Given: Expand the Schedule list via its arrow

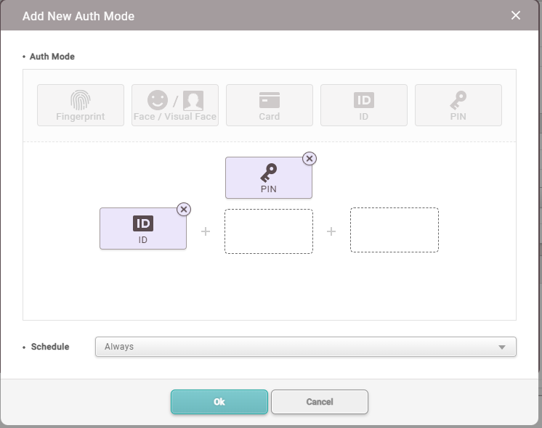Looking at the screenshot, I should click(502, 347).
